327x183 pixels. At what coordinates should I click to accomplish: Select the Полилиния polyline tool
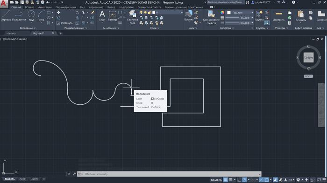click(19, 15)
